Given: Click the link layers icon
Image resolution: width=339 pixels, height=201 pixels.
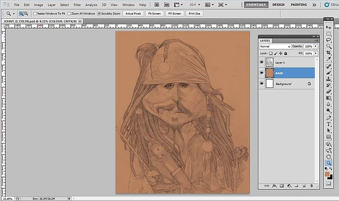Looking at the screenshot, I should (x=266, y=186).
